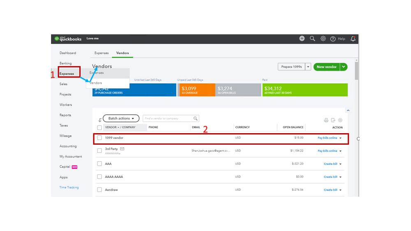Open Expenses in the sidebar

(x=67, y=74)
